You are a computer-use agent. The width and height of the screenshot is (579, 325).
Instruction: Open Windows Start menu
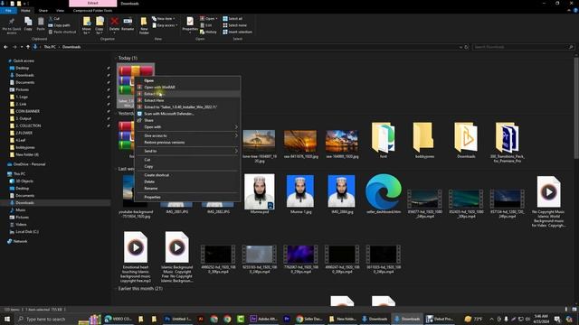click(x=7, y=319)
